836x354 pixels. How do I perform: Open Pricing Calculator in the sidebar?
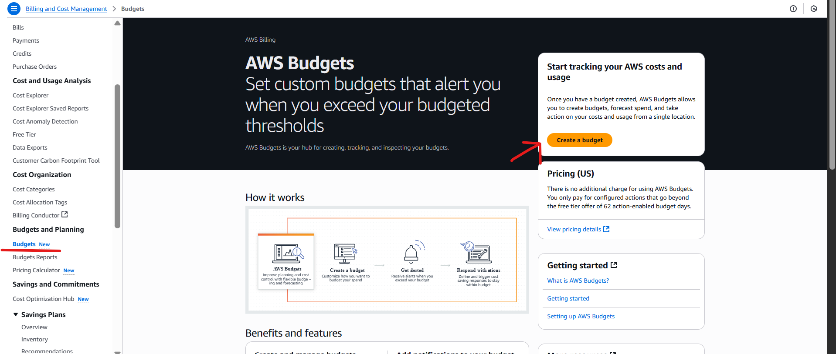(x=36, y=270)
